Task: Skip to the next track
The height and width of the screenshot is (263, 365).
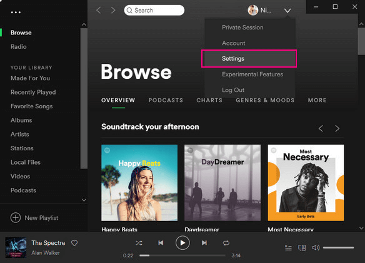Action: (x=204, y=243)
